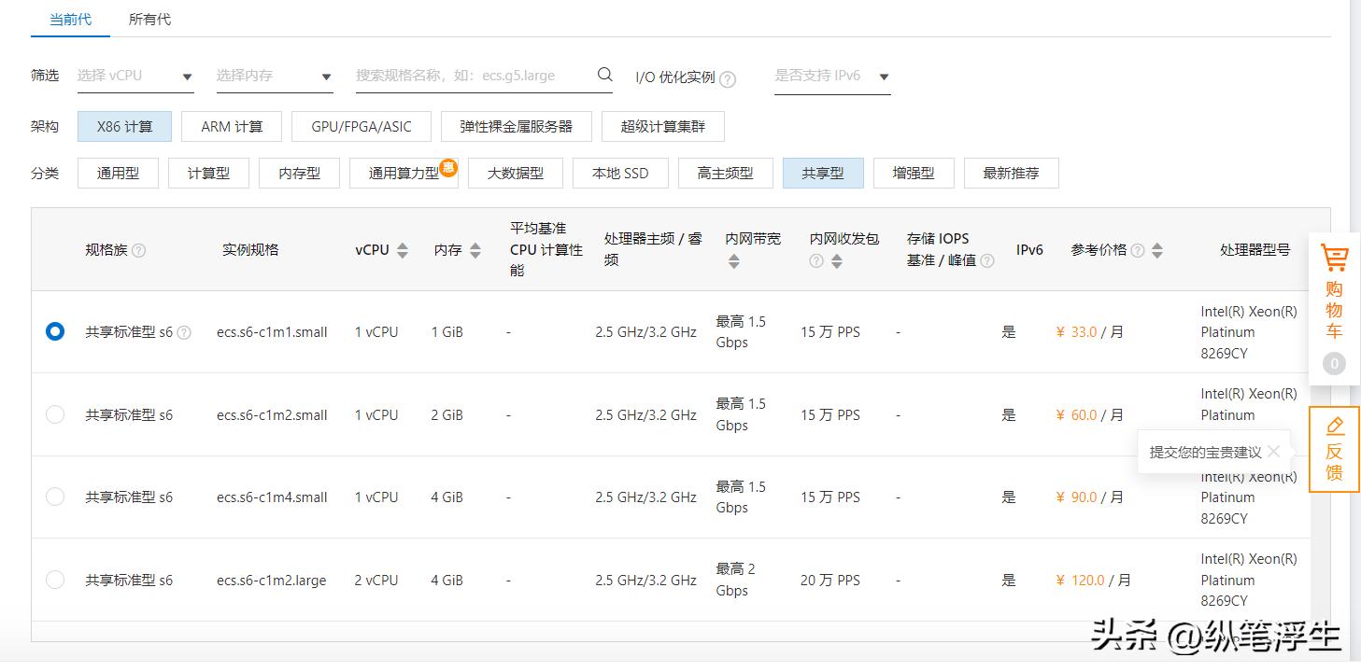Click help icon next to 共享标准型 s6
This screenshot has width=1361, height=672.
point(184,331)
